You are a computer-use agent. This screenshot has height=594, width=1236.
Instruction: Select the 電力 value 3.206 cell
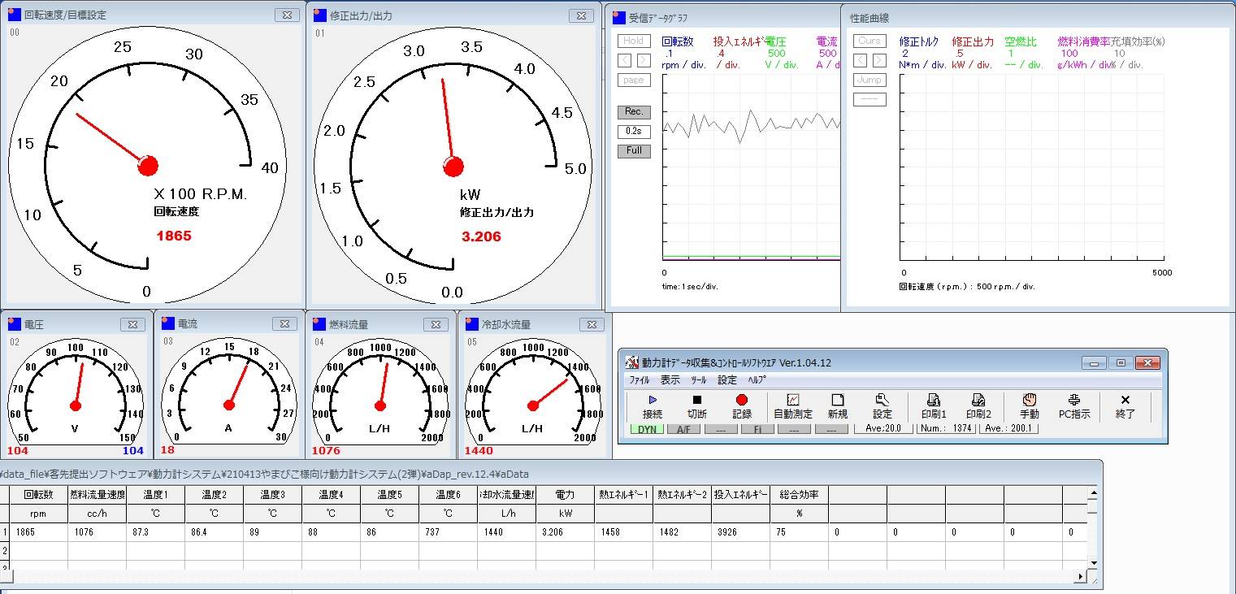(x=566, y=533)
